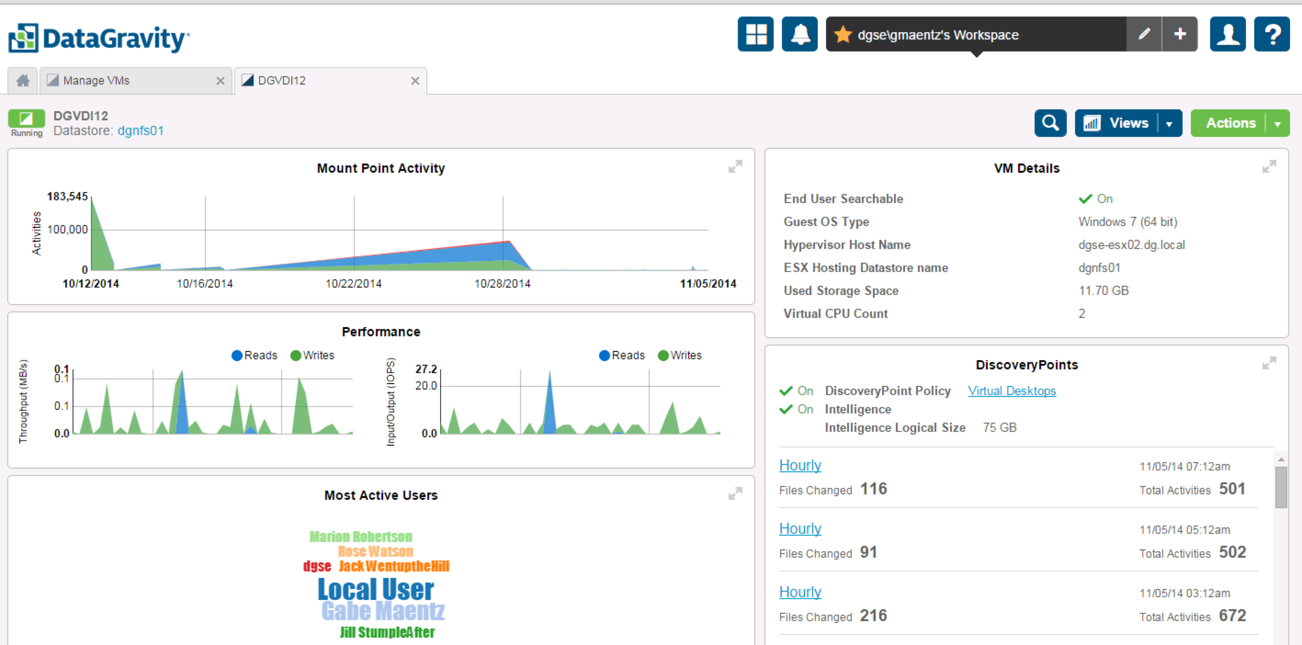Screen dimensions: 1302x645
Task: Open help question mark
Action: [x=1272, y=34]
